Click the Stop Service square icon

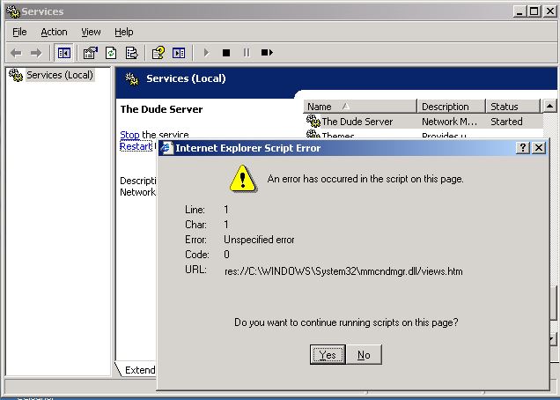tap(226, 53)
